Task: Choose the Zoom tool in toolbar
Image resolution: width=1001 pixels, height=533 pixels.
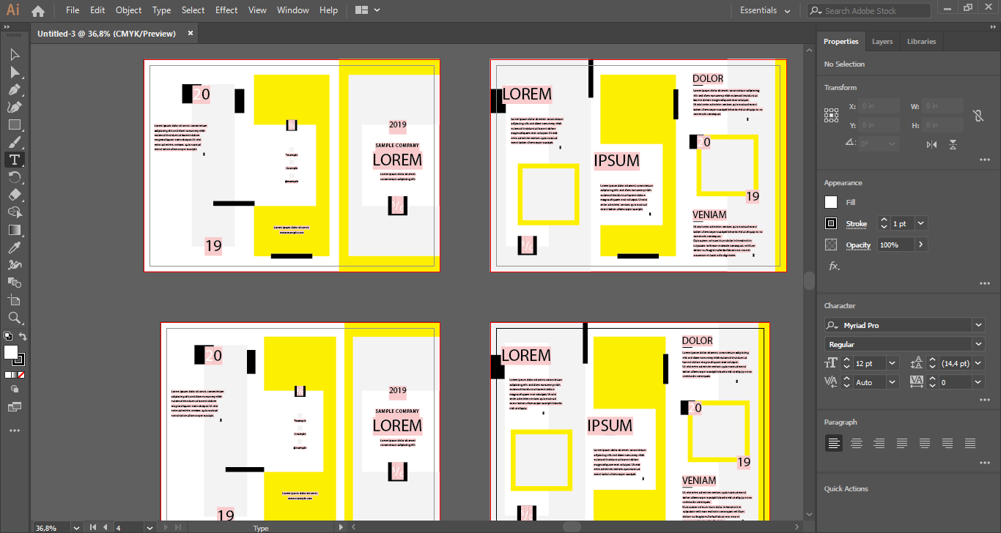Action: (14, 318)
